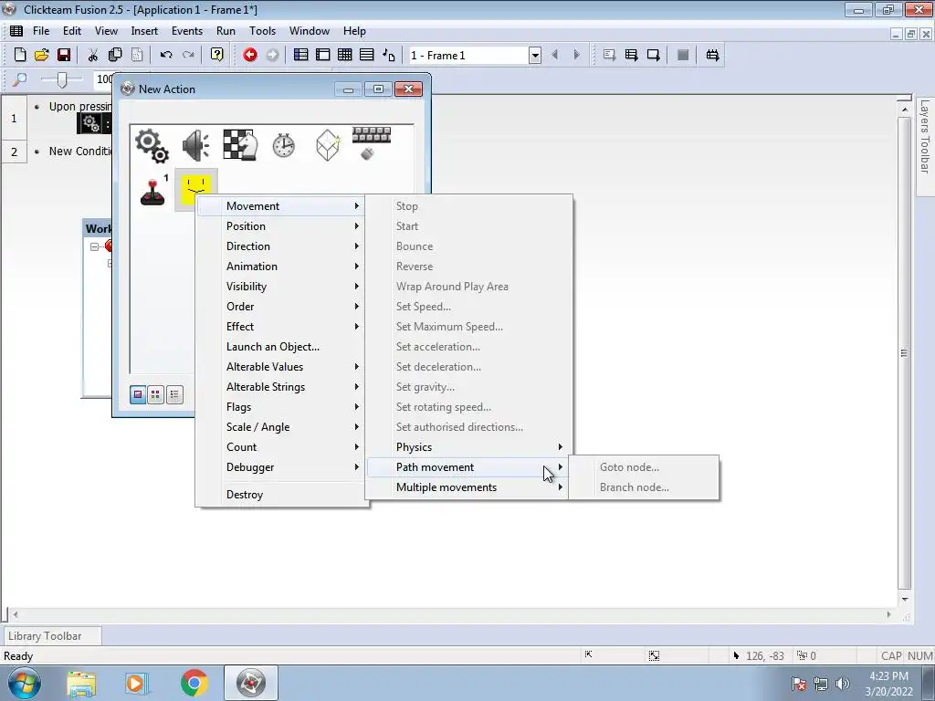The width and height of the screenshot is (935, 701).
Task: Open the Windows Start button
Action: click(23, 683)
